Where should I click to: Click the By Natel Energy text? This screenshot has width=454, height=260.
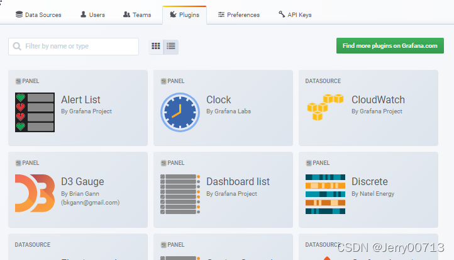[x=373, y=194]
